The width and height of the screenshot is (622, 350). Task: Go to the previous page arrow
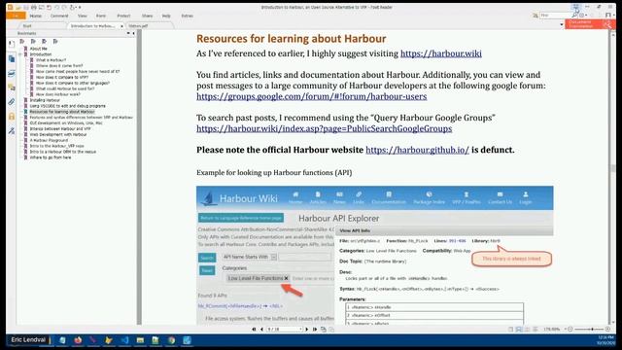[x=261, y=330]
